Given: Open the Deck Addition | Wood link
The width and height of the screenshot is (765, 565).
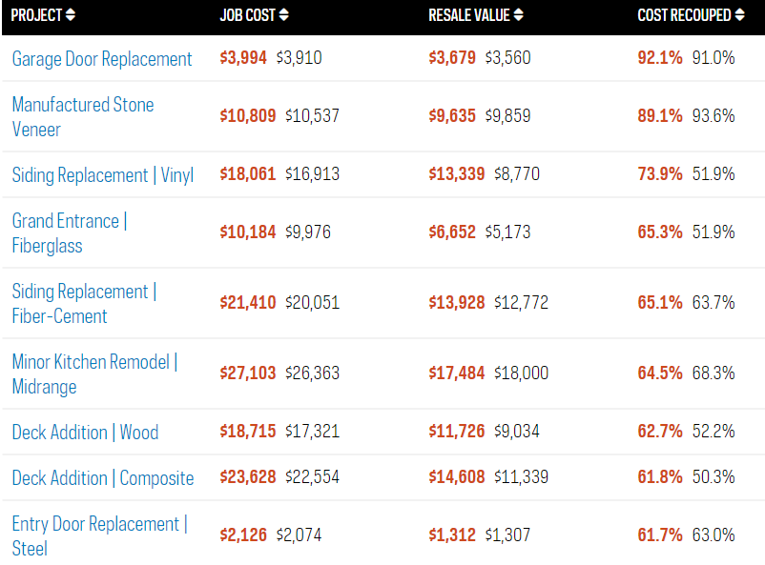Looking at the screenshot, I should (x=86, y=433).
